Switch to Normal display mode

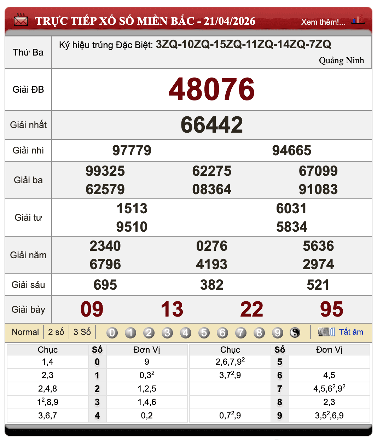coord(25,332)
